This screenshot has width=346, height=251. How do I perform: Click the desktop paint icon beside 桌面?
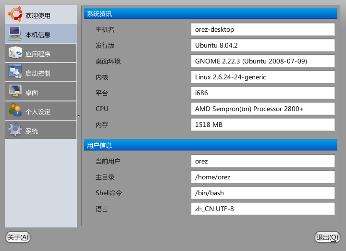click(x=15, y=91)
